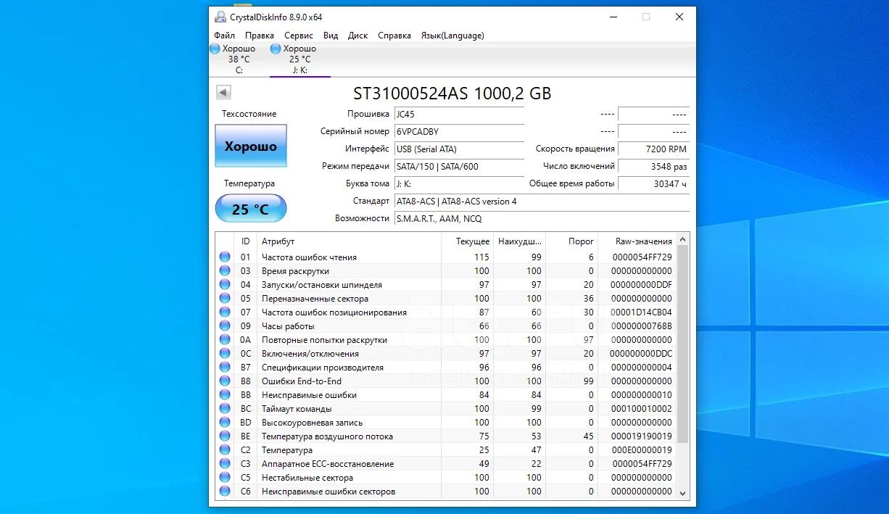Click the total hours field 30347 ч

pos(653,184)
